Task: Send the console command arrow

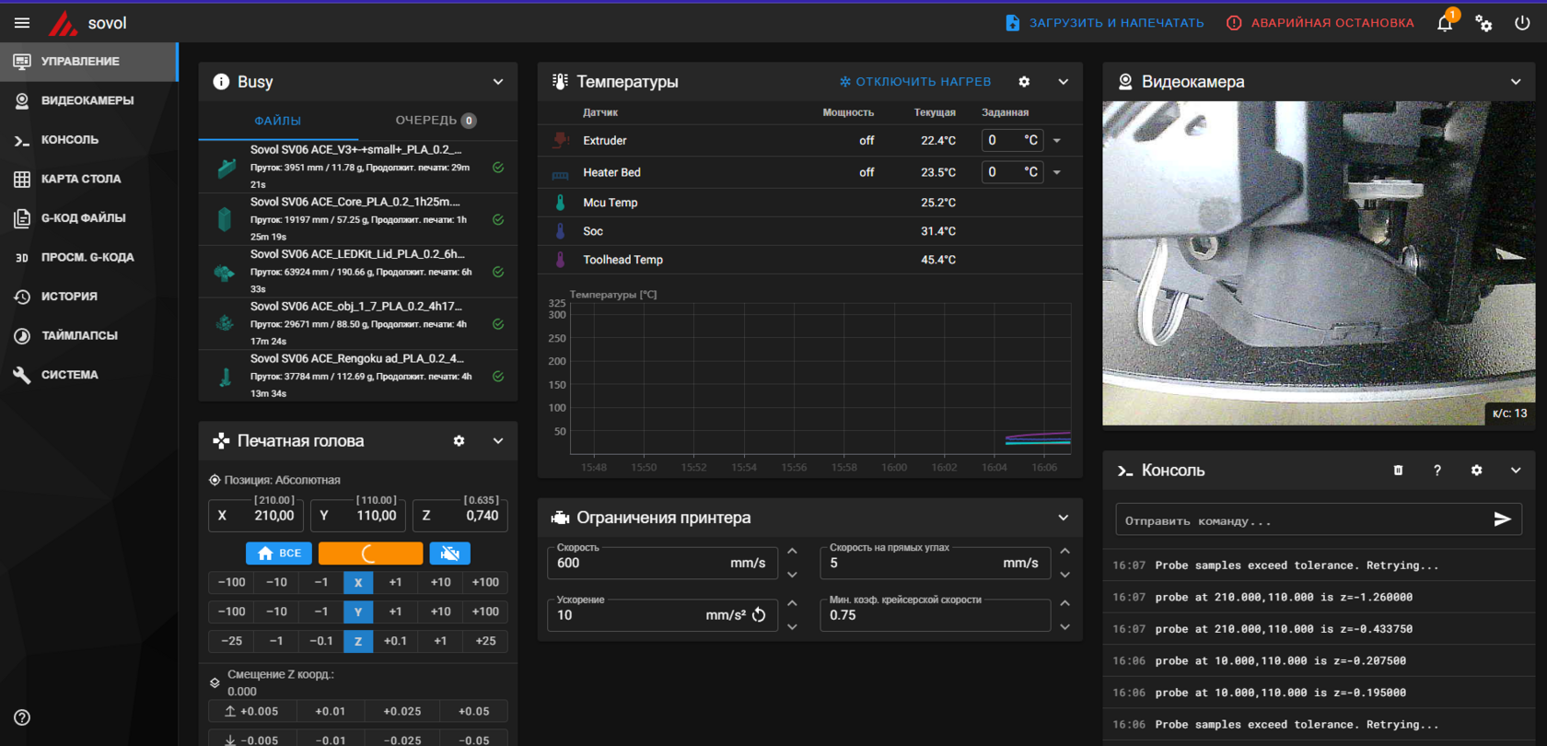Action: (1502, 520)
